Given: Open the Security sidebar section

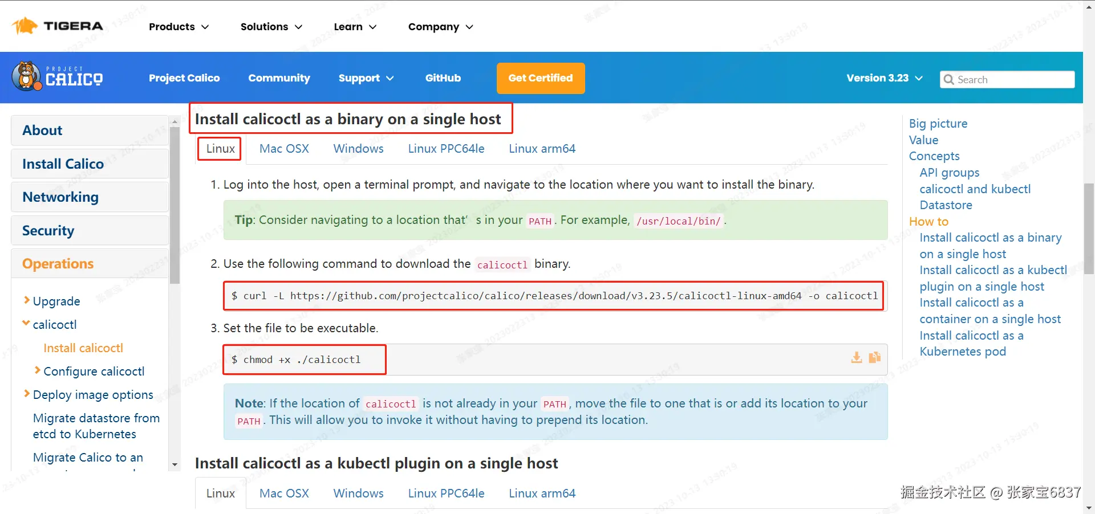Looking at the screenshot, I should coord(90,231).
